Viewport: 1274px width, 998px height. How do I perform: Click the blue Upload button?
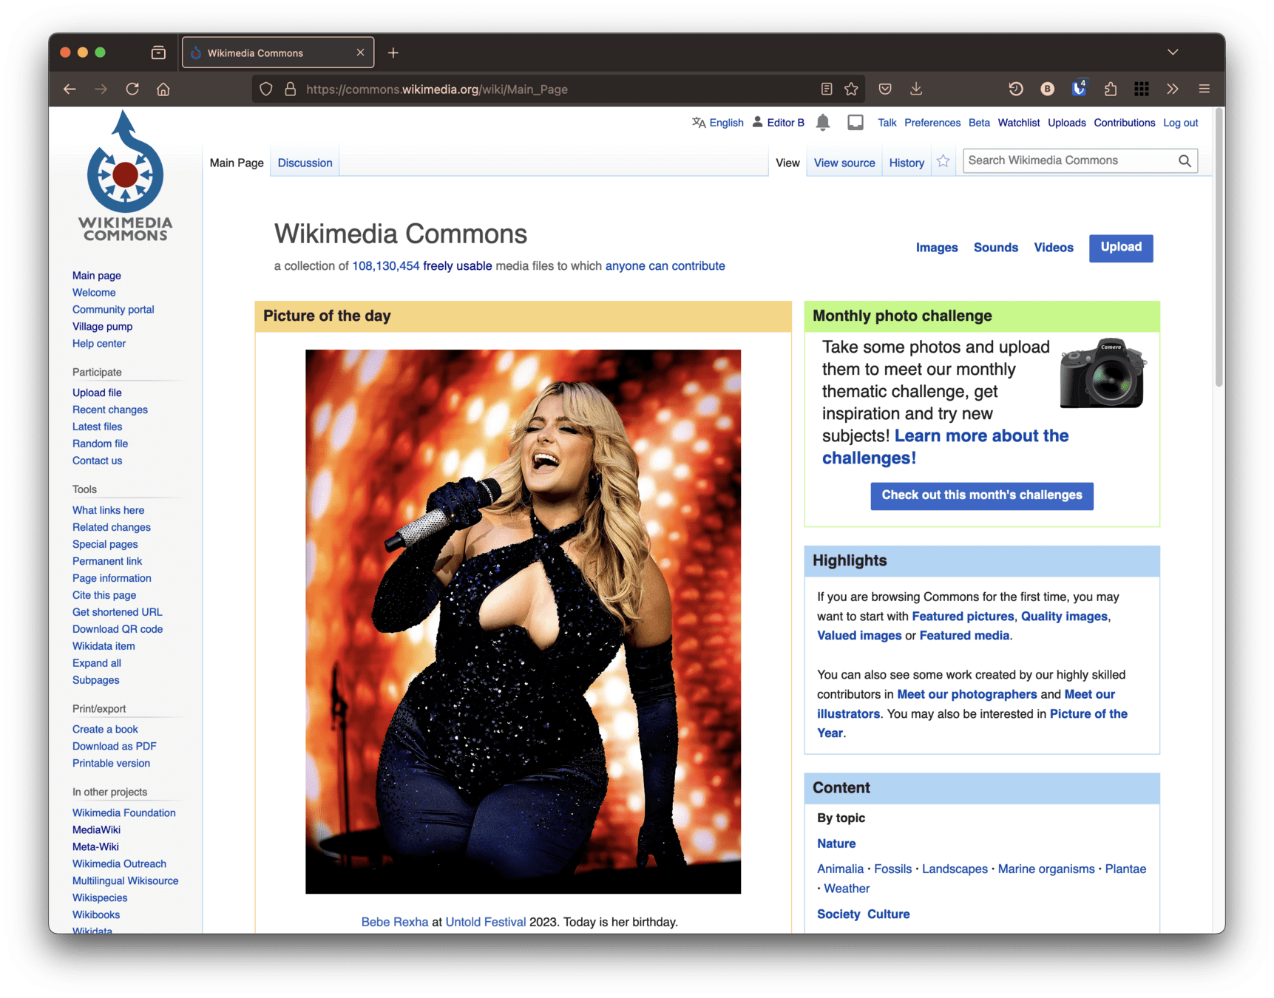pyautogui.click(x=1121, y=248)
